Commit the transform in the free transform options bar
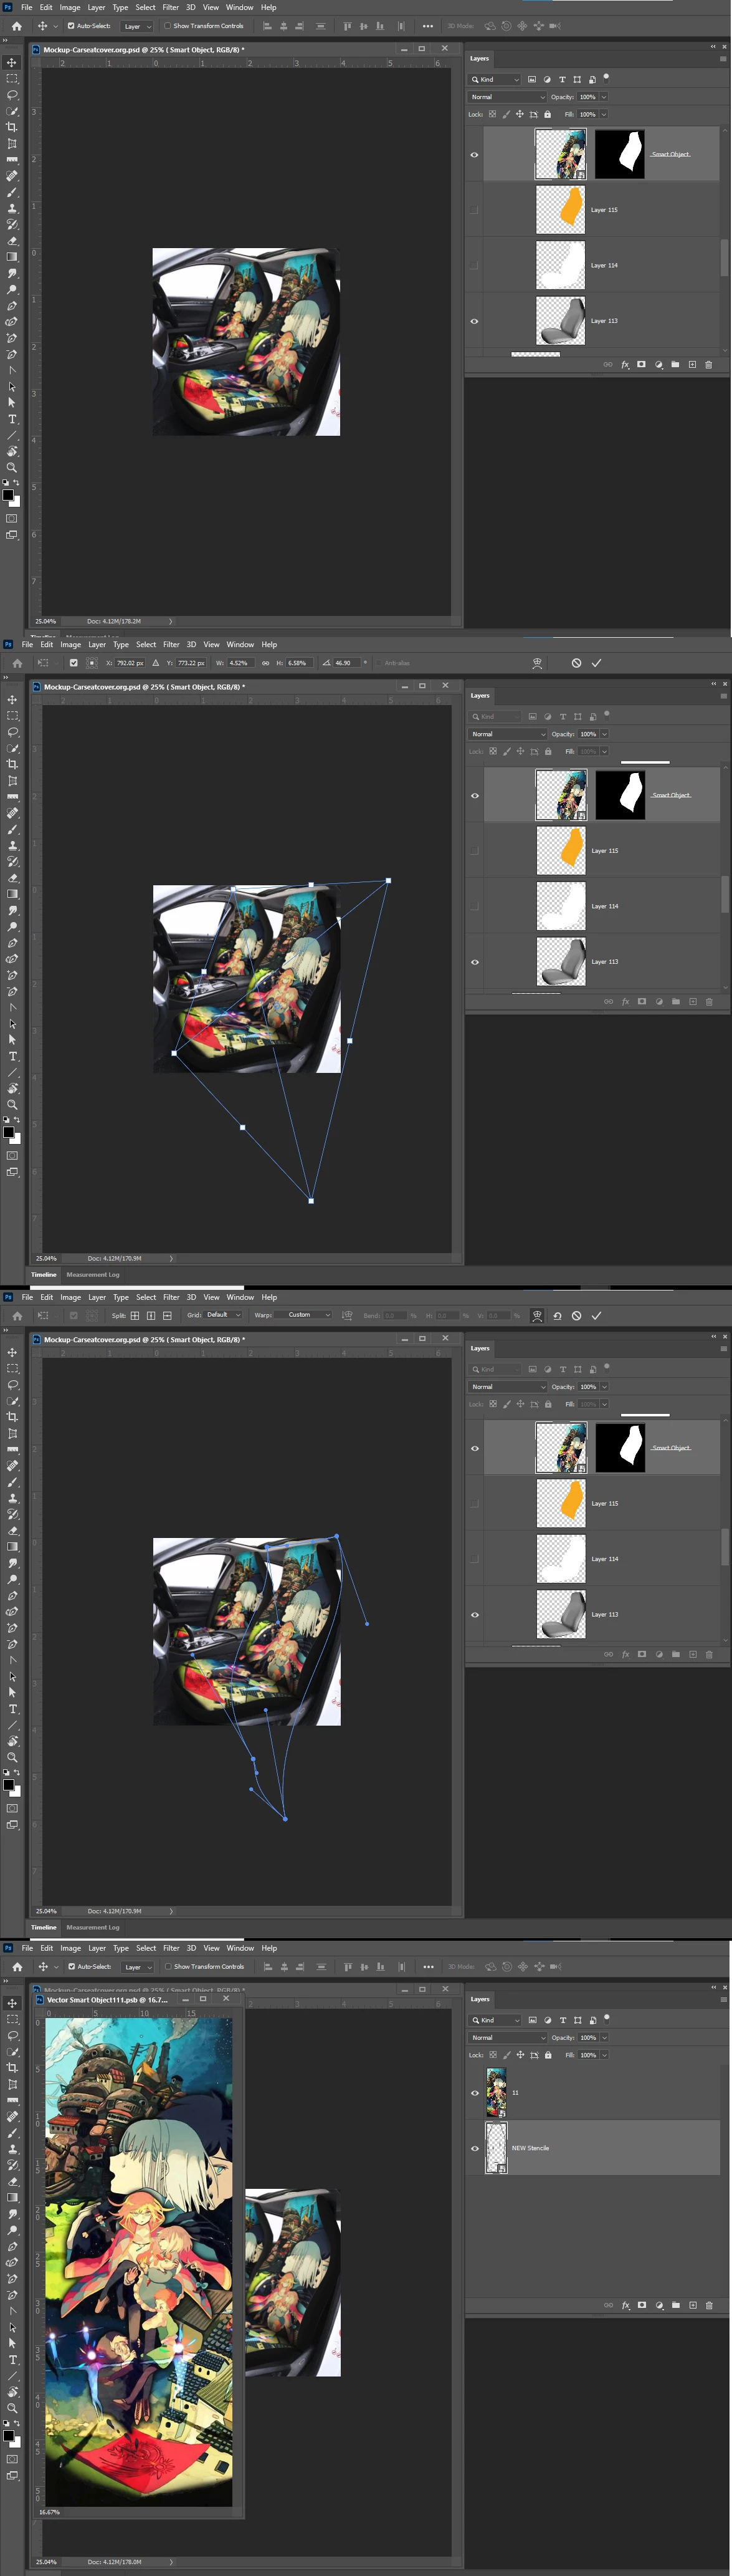 (x=596, y=663)
